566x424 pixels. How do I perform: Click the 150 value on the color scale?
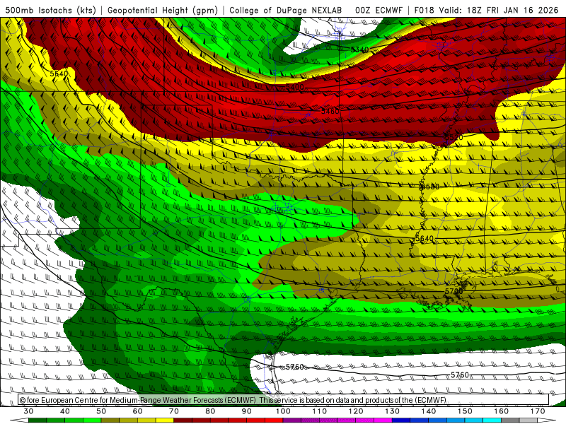[466, 411]
